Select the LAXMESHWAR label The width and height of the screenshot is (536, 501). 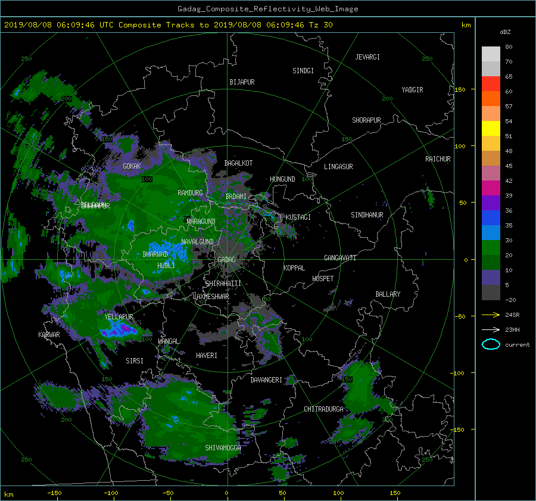coord(211,297)
